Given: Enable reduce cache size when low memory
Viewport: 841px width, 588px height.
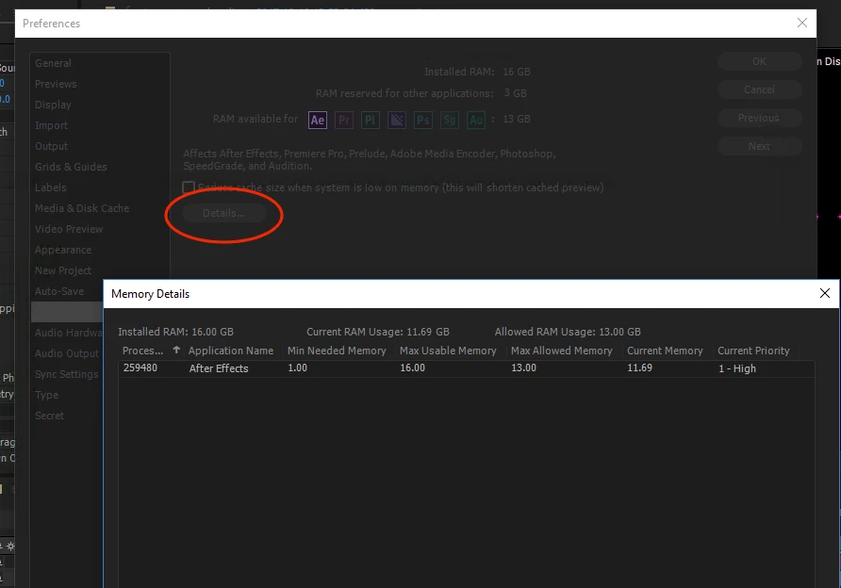Looking at the screenshot, I should [x=189, y=188].
